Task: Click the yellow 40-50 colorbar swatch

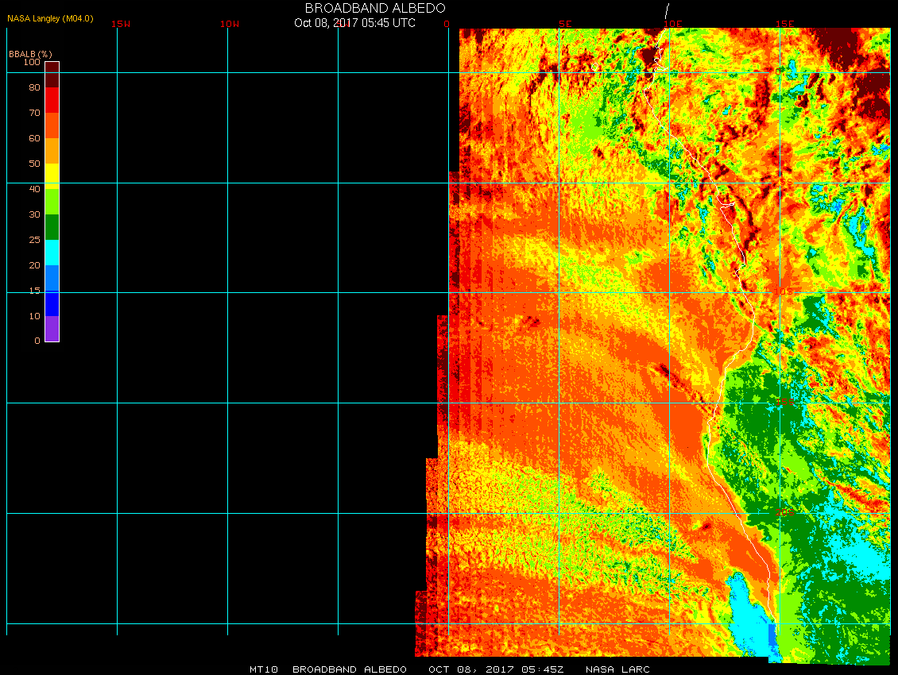Action: click(x=52, y=176)
